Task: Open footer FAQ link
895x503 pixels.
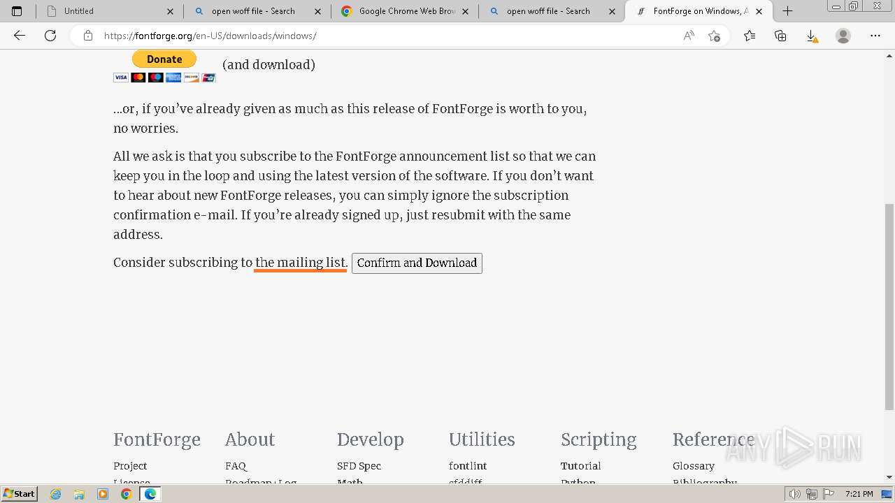Action: tap(236, 466)
